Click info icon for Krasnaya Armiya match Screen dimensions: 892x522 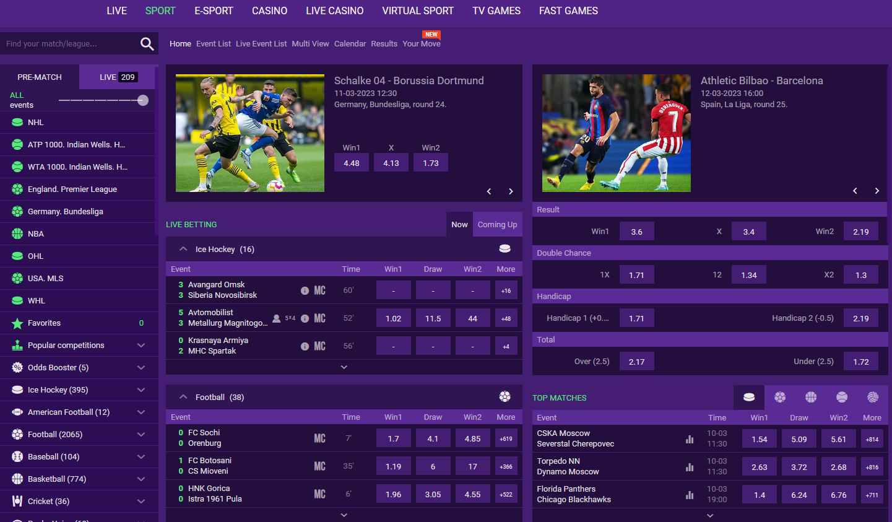[305, 346]
